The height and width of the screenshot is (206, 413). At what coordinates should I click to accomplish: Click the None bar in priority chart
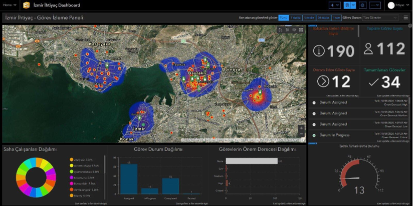(x=252, y=161)
